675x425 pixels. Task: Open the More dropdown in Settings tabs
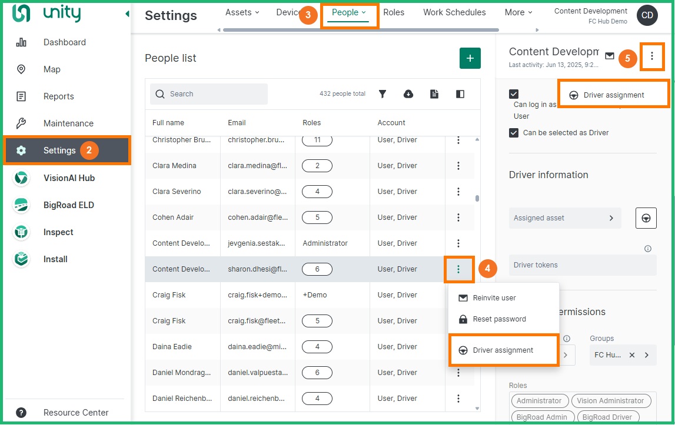click(518, 12)
